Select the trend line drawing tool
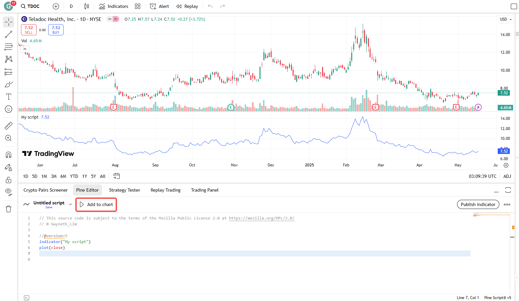519x301 pixels. coord(9,34)
